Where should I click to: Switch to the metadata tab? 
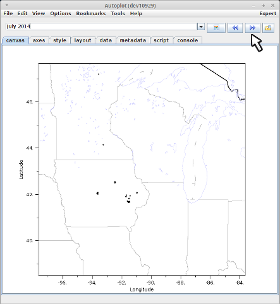point(133,40)
